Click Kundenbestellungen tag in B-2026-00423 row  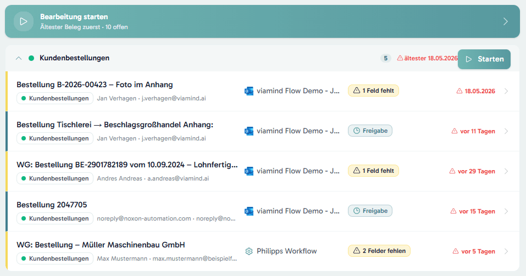tap(55, 98)
